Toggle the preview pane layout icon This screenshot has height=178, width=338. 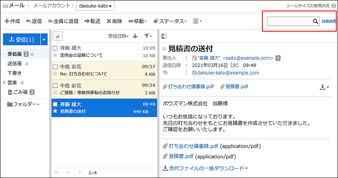coord(164,36)
